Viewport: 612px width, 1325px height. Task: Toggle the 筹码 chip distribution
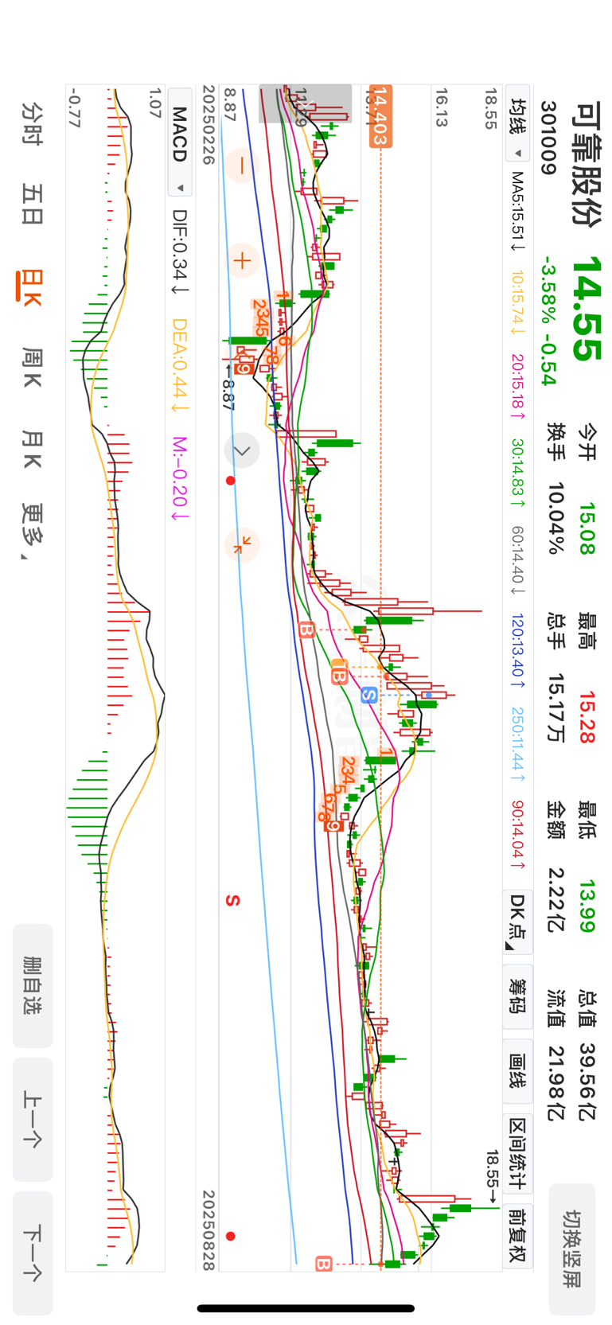518,996
